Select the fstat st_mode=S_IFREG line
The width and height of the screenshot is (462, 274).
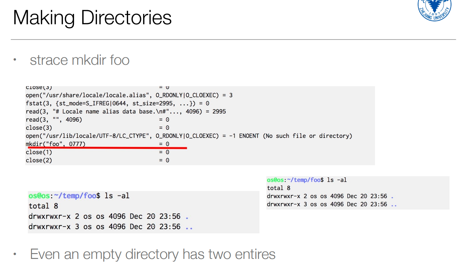[118, 103]
